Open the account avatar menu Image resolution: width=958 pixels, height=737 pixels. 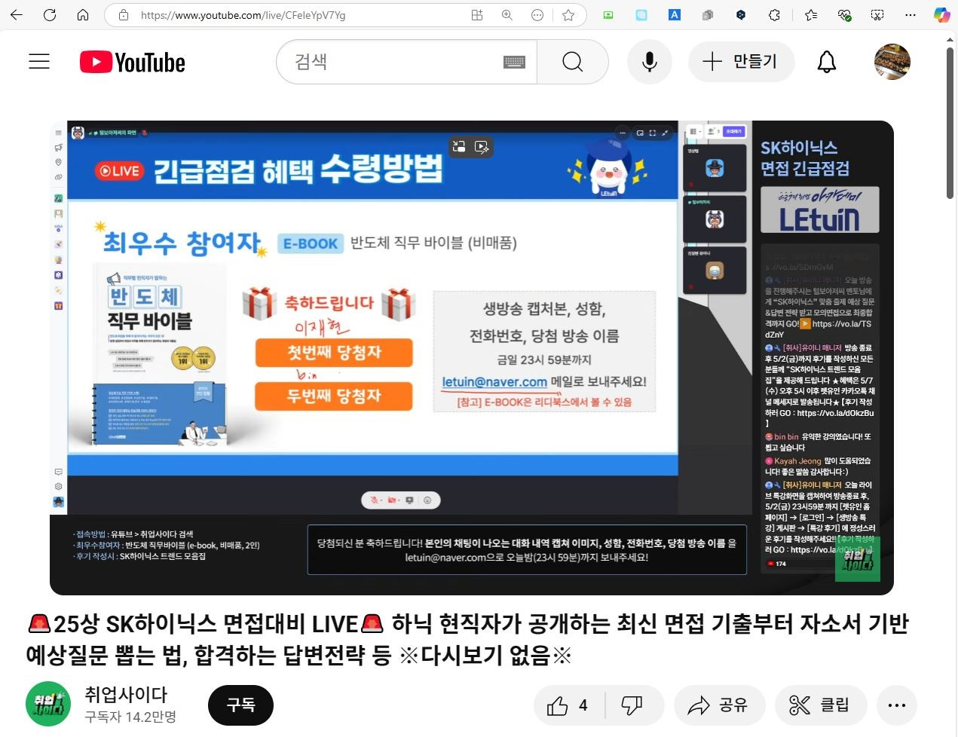[x=892, y=62]
